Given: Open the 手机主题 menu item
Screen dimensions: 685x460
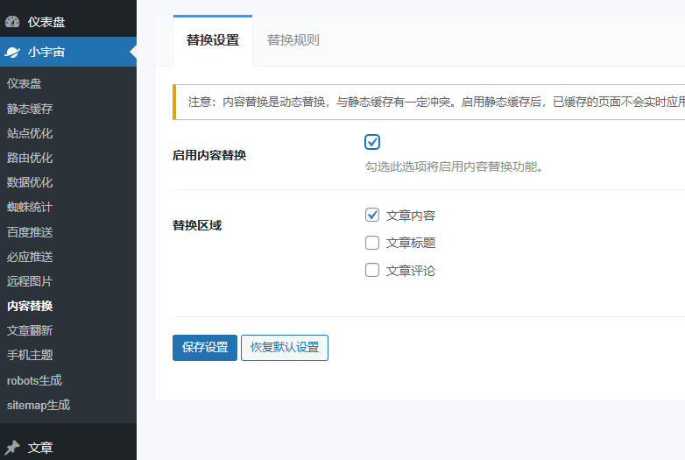Looking at the screenshot, I should [x=30, y=355].
